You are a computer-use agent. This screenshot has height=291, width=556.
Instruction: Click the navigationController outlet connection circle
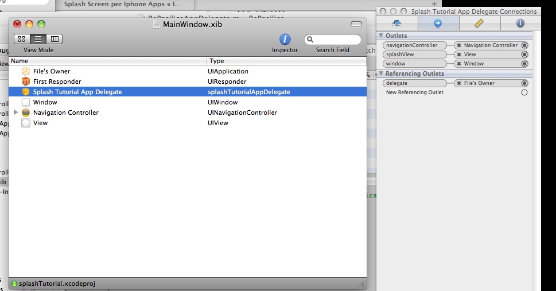click(x=524, y=45)
